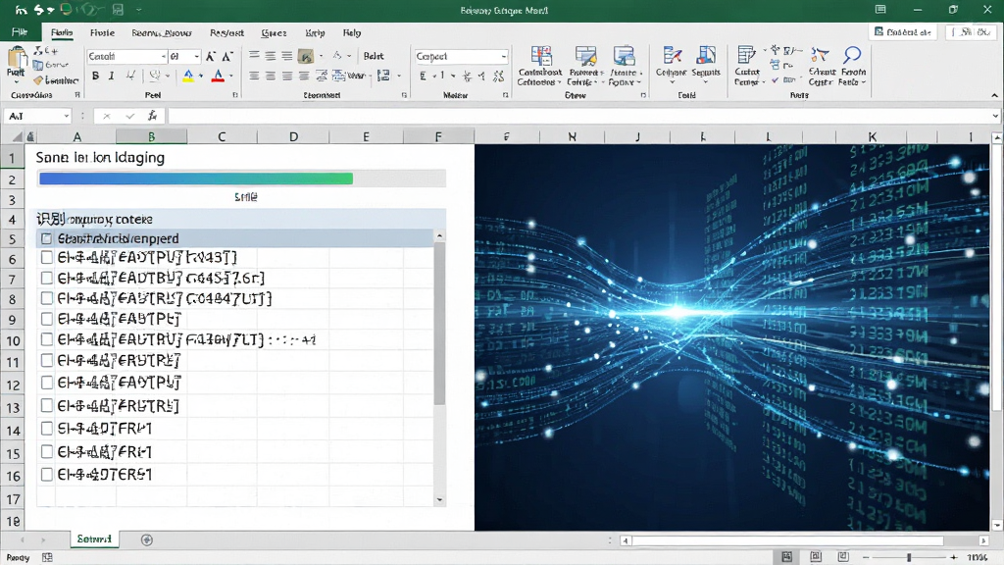Collapse the ribbon with the caret arrow
This screenshot has width=1004, height=565.
[x=994, y=95]
